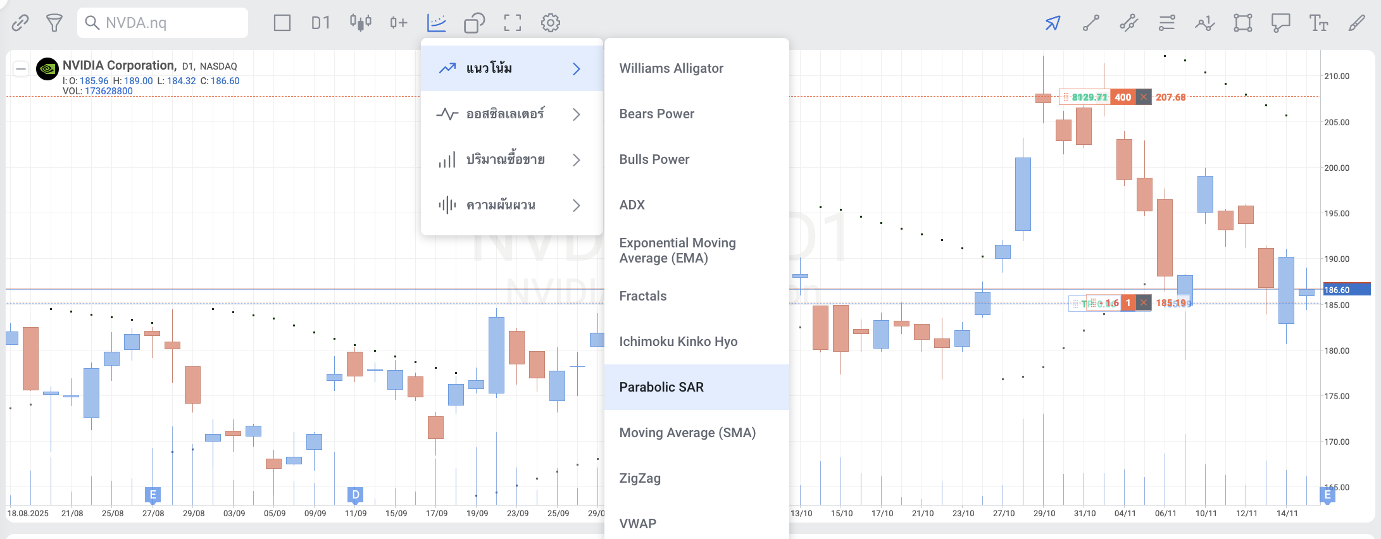Open chart settings gear icon

[x=551, y=23]
